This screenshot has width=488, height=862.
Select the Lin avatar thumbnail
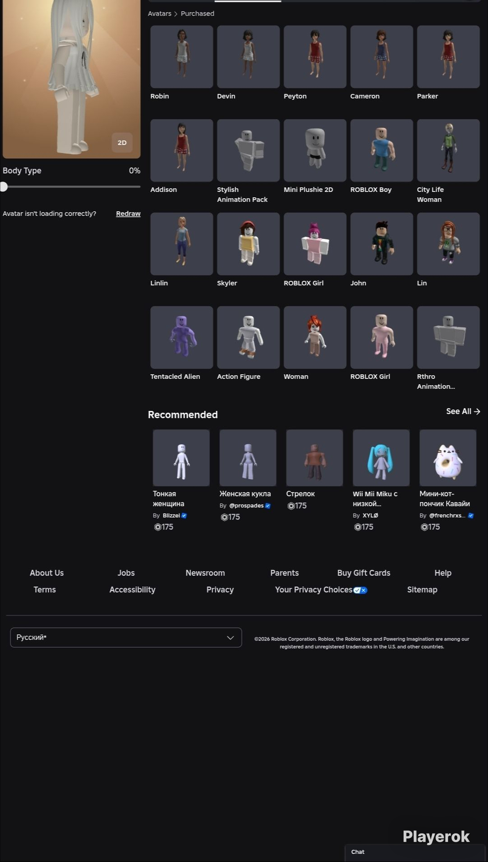(x=448, y=244)
